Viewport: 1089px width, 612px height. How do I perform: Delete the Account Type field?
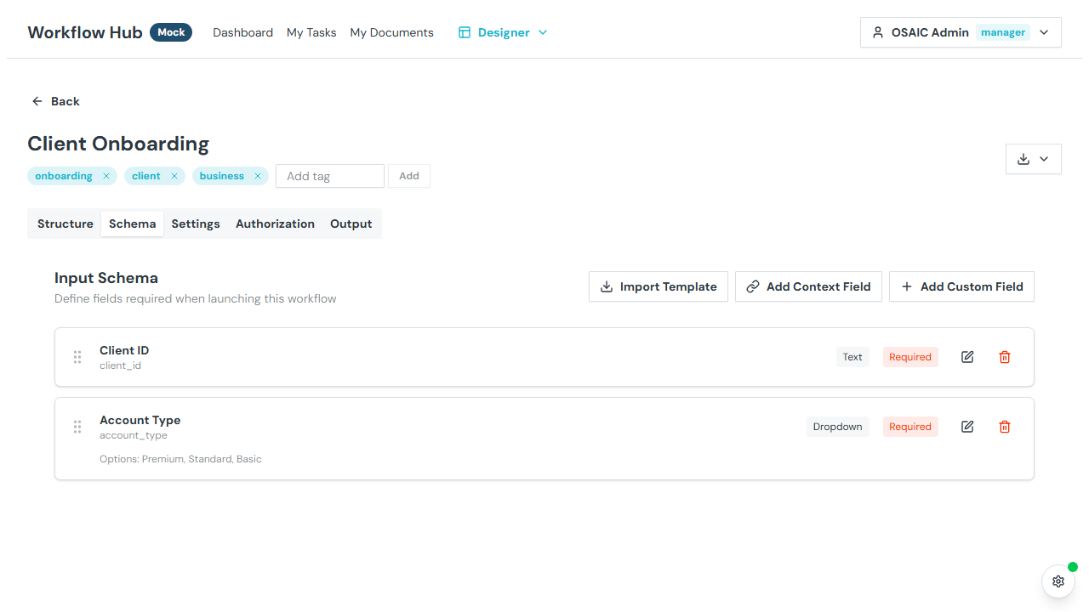pos(1005,427)
